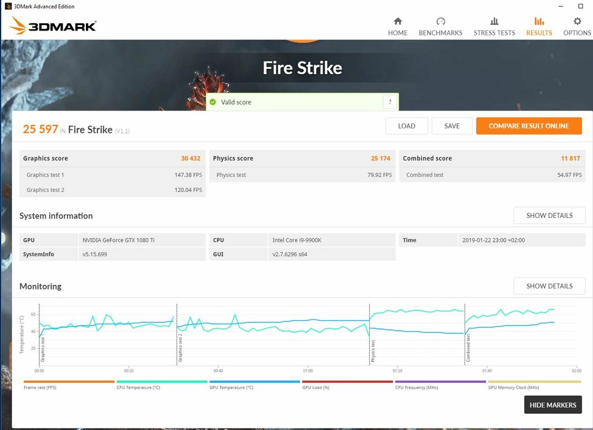Click the Physics test chart marker
Screen dimensions: 593x430
[373, 351]
